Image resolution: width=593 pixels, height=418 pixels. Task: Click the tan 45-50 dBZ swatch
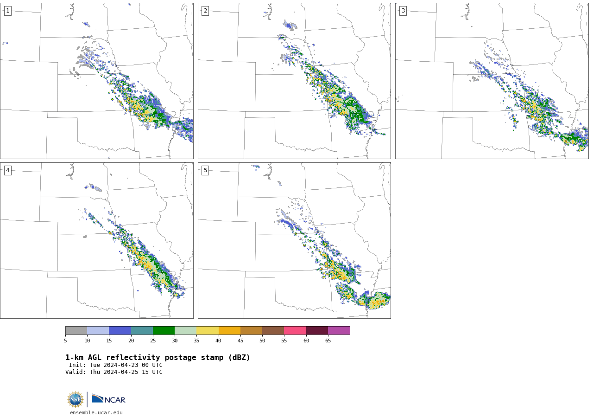pos(251,331)
